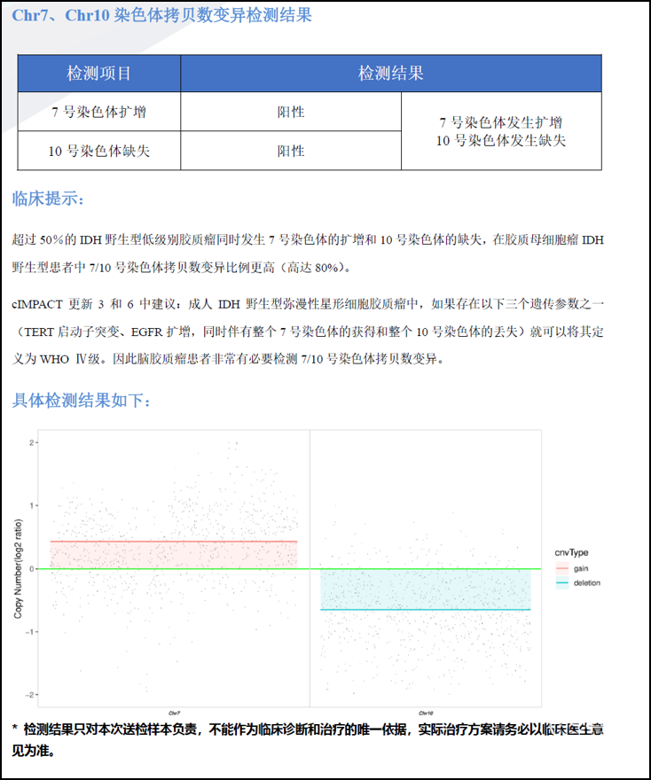Select the Chr7、Chr10 page title heading

tap(161, 15)
